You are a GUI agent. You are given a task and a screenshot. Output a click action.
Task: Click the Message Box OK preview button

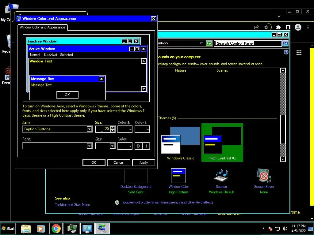pyautogui.click(x=67, y=95)
